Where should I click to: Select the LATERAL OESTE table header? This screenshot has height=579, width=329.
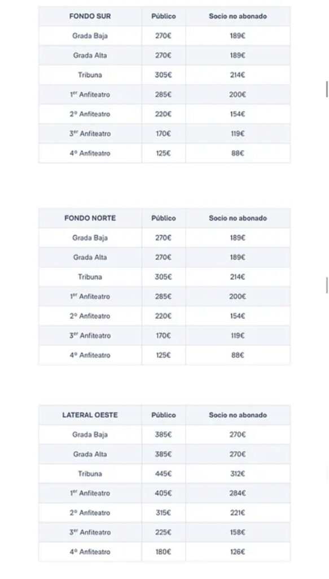pos(90,415)
